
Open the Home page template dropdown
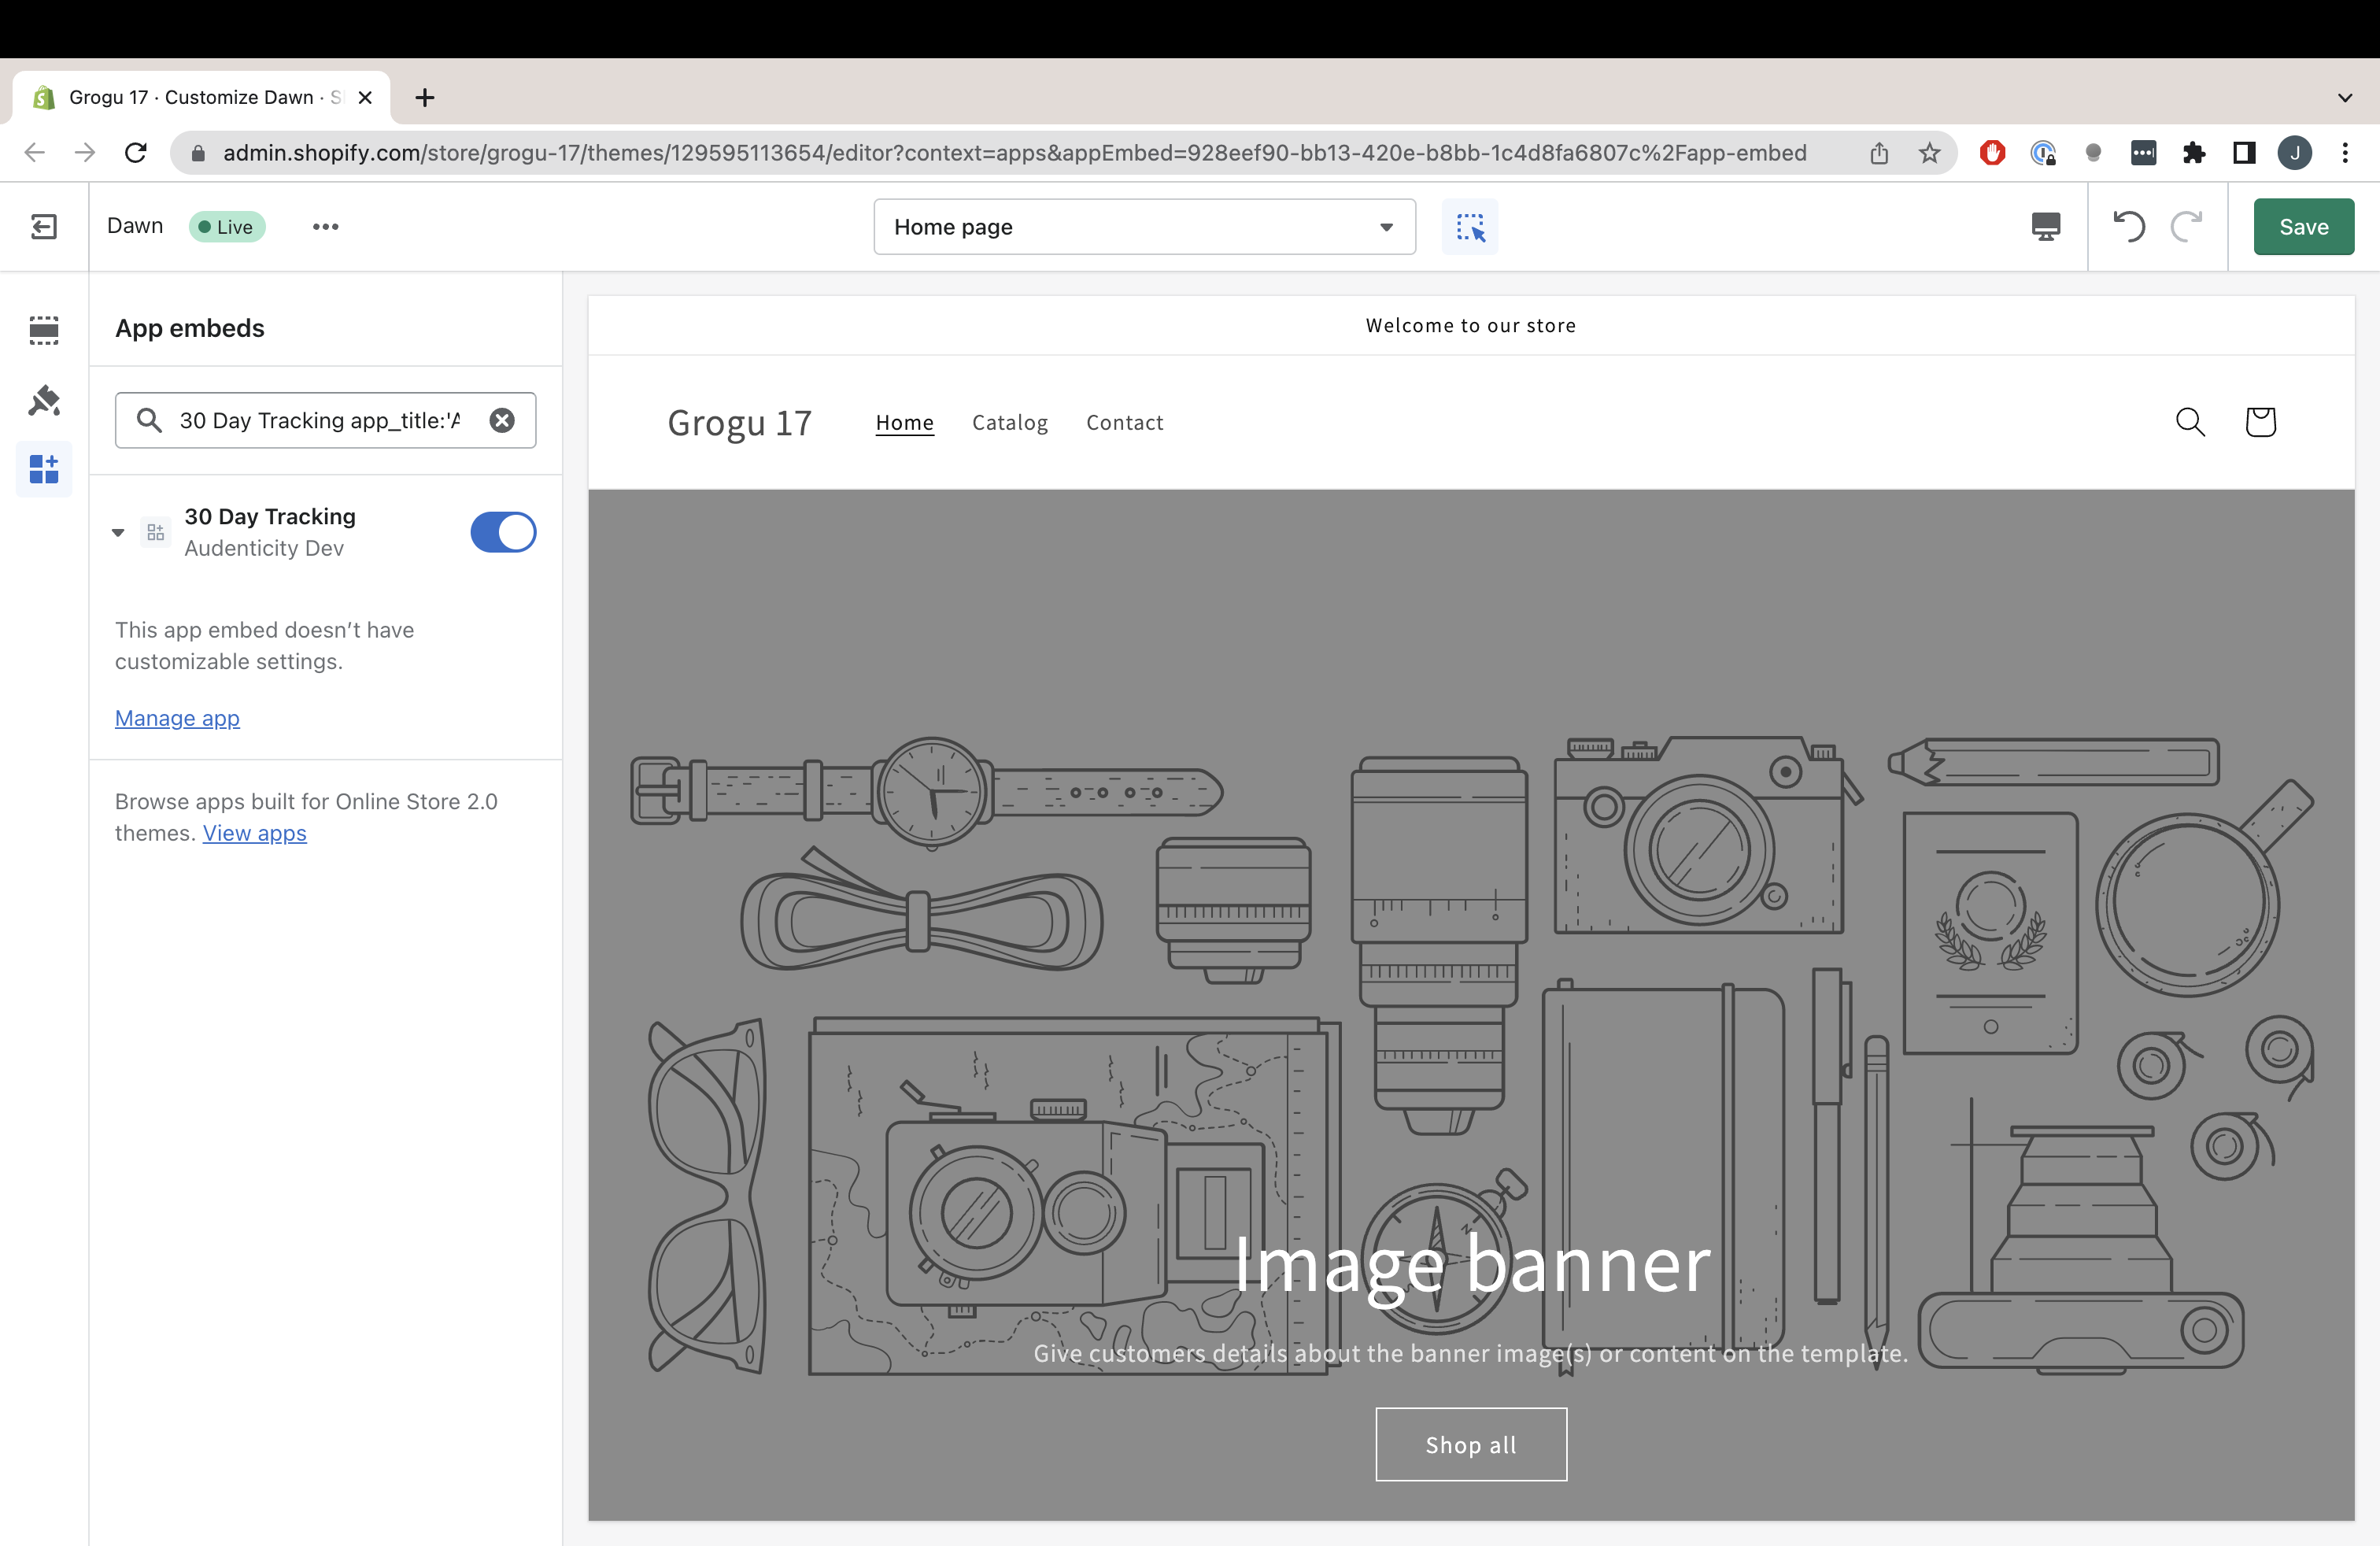1144,227
